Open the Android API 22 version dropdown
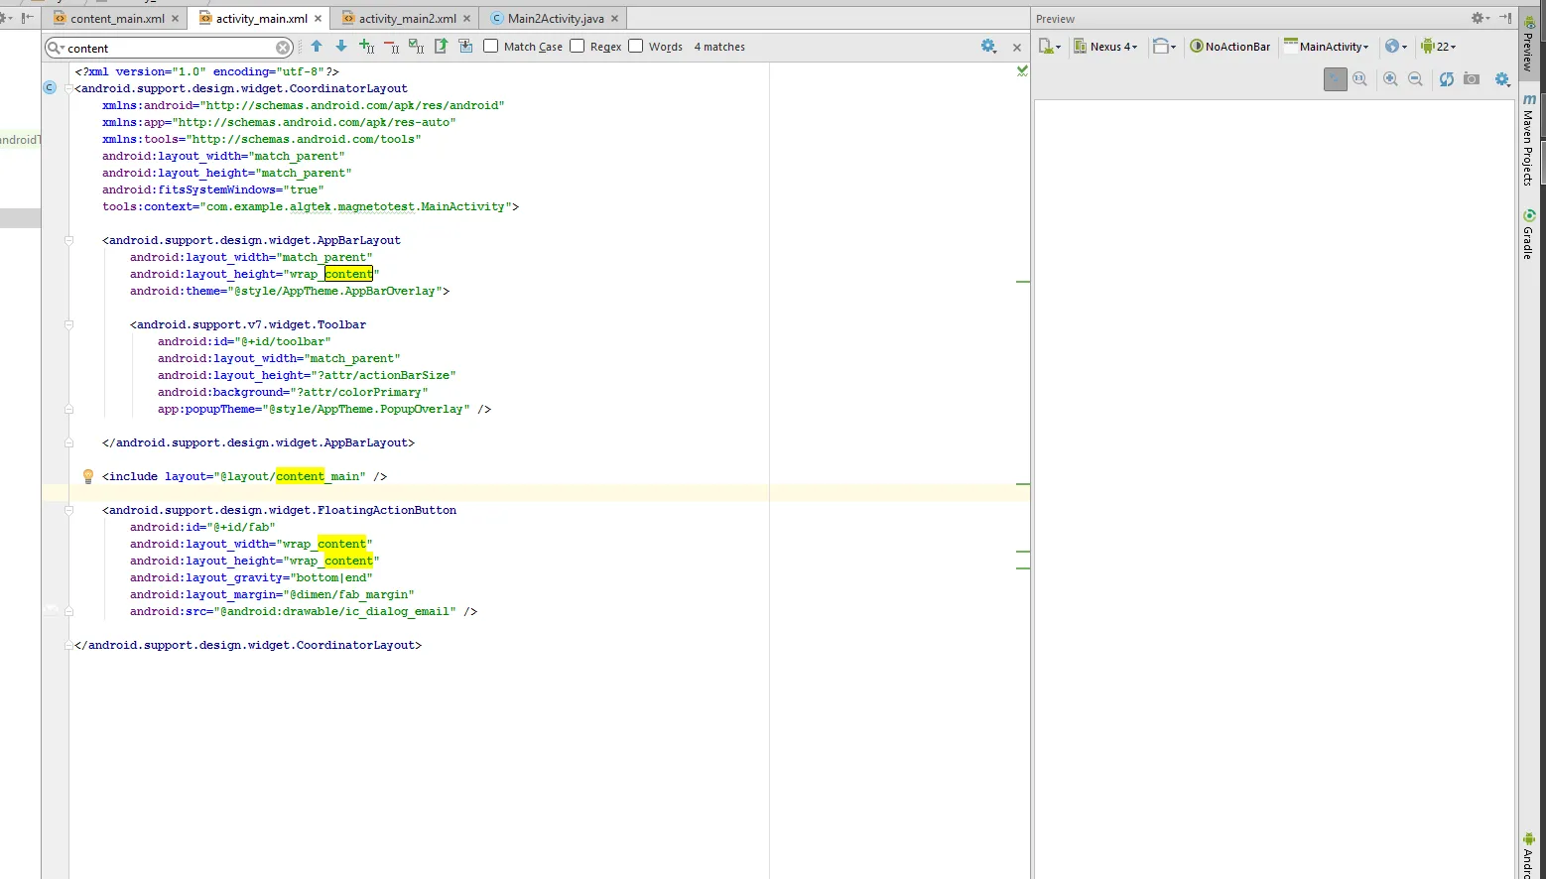Viewport: 1546px width, 879px height. 1438,47
